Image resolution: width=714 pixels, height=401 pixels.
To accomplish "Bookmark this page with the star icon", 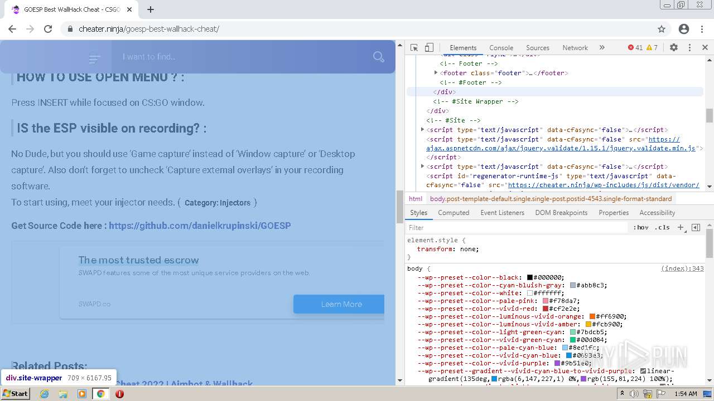I will (662, 29).
